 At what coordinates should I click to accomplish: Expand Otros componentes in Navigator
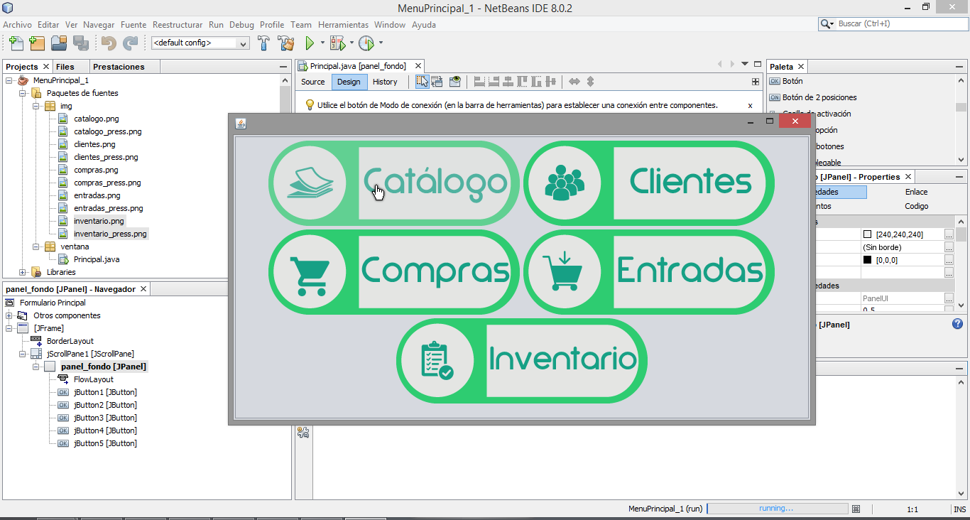(9, 315)
